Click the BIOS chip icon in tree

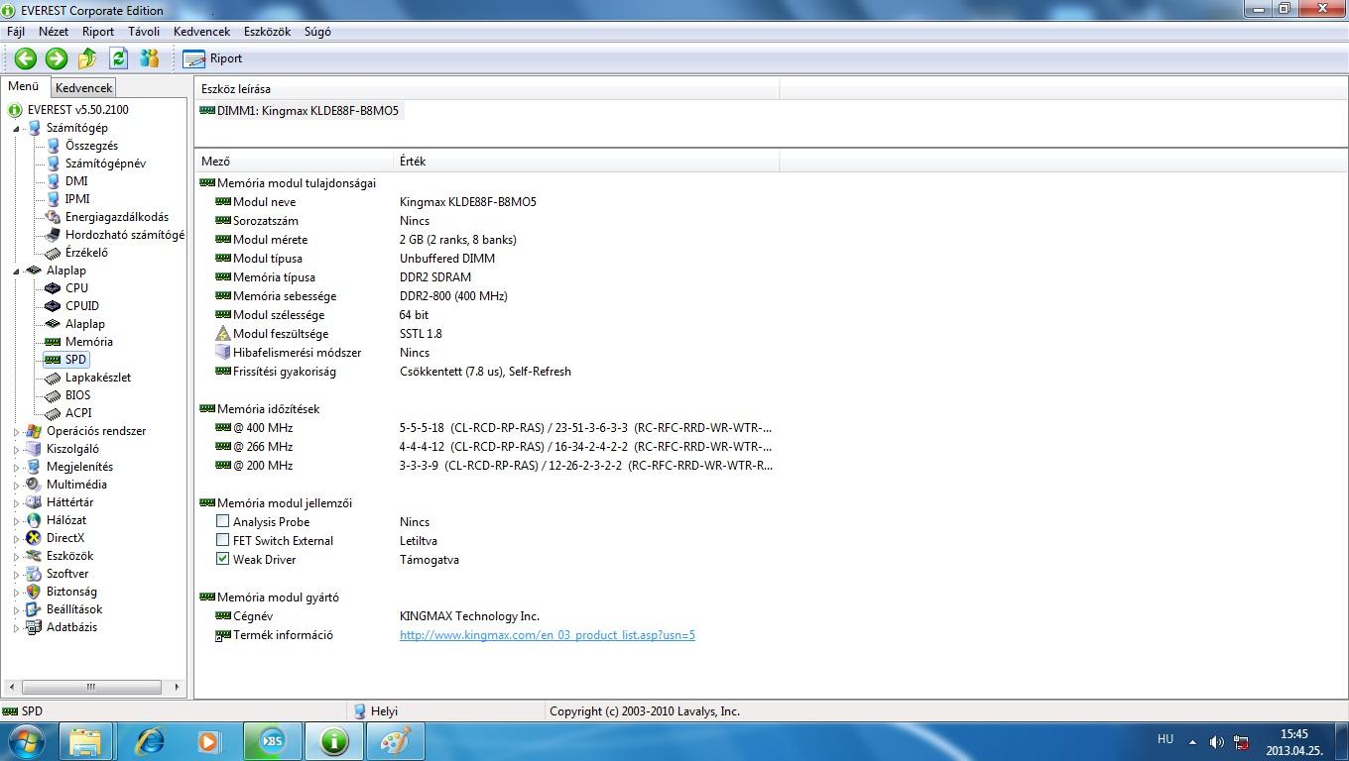53,395
